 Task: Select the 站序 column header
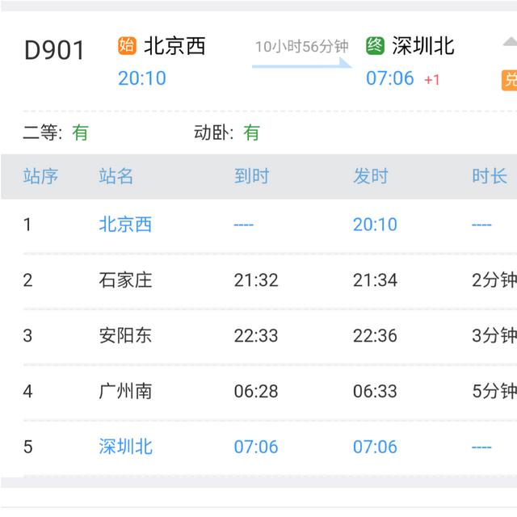click(x=40, y=176)
